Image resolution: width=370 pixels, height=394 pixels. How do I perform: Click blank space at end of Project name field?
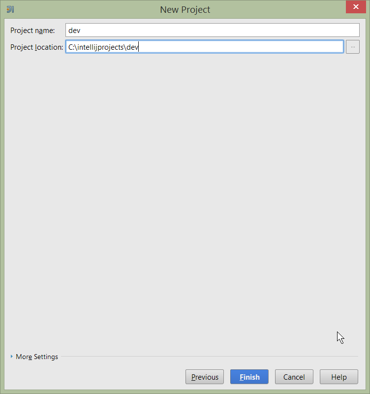click(295, 30)
